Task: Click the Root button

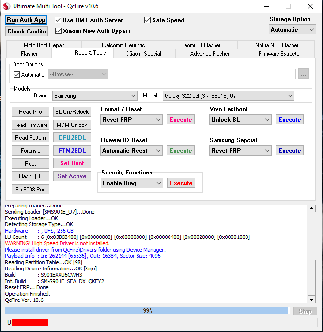Action: tap(31, 164)
